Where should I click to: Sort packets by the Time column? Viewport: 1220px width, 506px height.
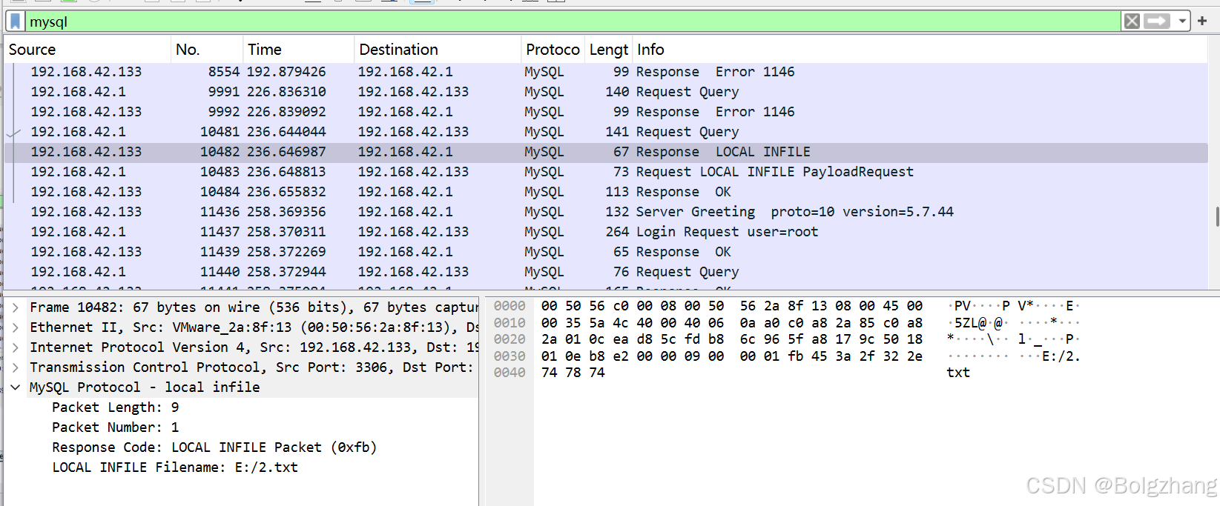coord(298,50)
